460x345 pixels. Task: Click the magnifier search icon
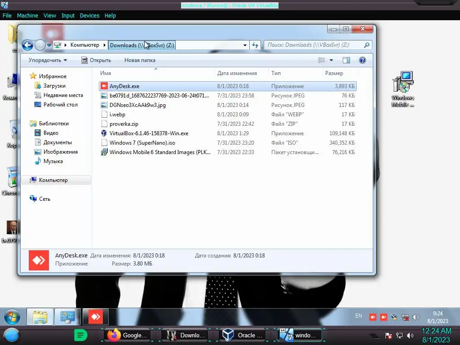coord(367,45)
